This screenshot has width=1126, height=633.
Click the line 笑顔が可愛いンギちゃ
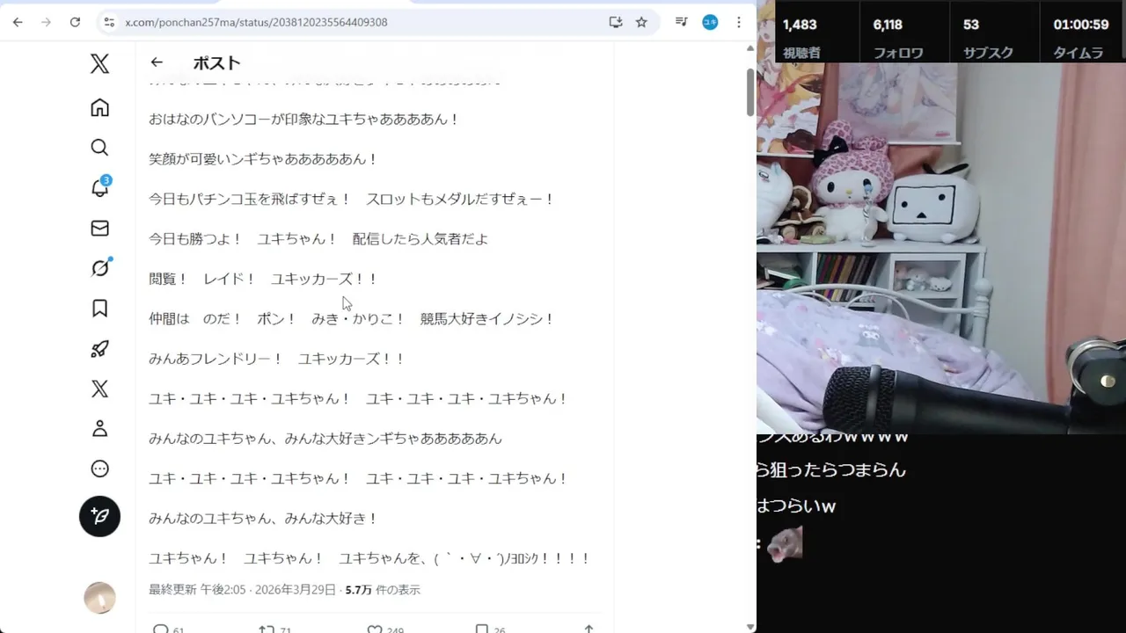[x=264, y=159]
